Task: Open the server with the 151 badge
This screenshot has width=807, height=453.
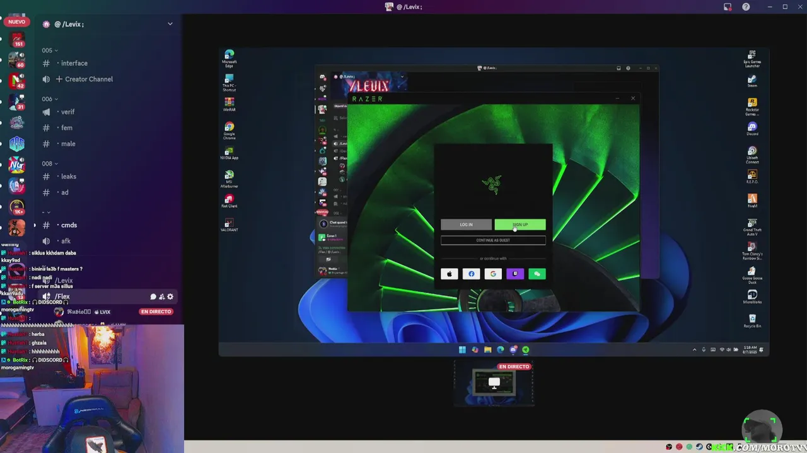Action: coord(17,39)
